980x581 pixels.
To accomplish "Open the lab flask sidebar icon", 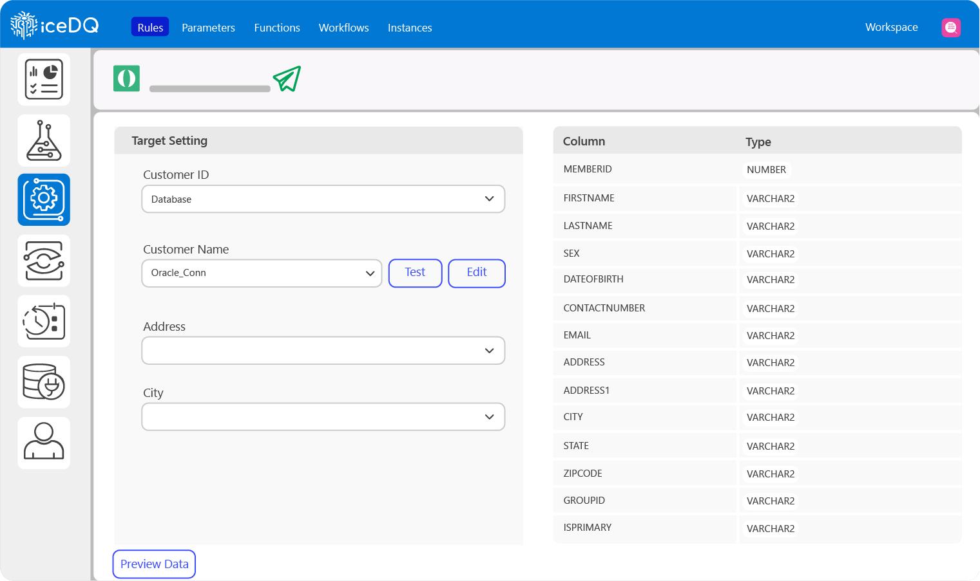I will [x=44, y=140].
